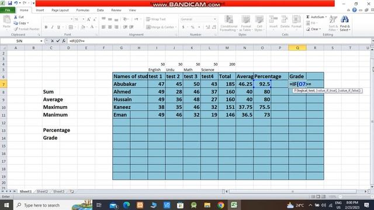Image resolution: width=374 pixels, height=210 pixels.
Task: Open Sort & Filter tool
Action: tap(333, 23)
